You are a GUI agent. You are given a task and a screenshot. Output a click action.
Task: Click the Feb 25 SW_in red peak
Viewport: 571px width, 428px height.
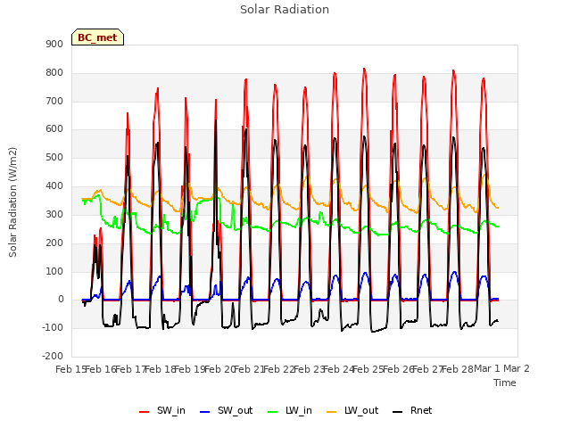pos(364,69)
